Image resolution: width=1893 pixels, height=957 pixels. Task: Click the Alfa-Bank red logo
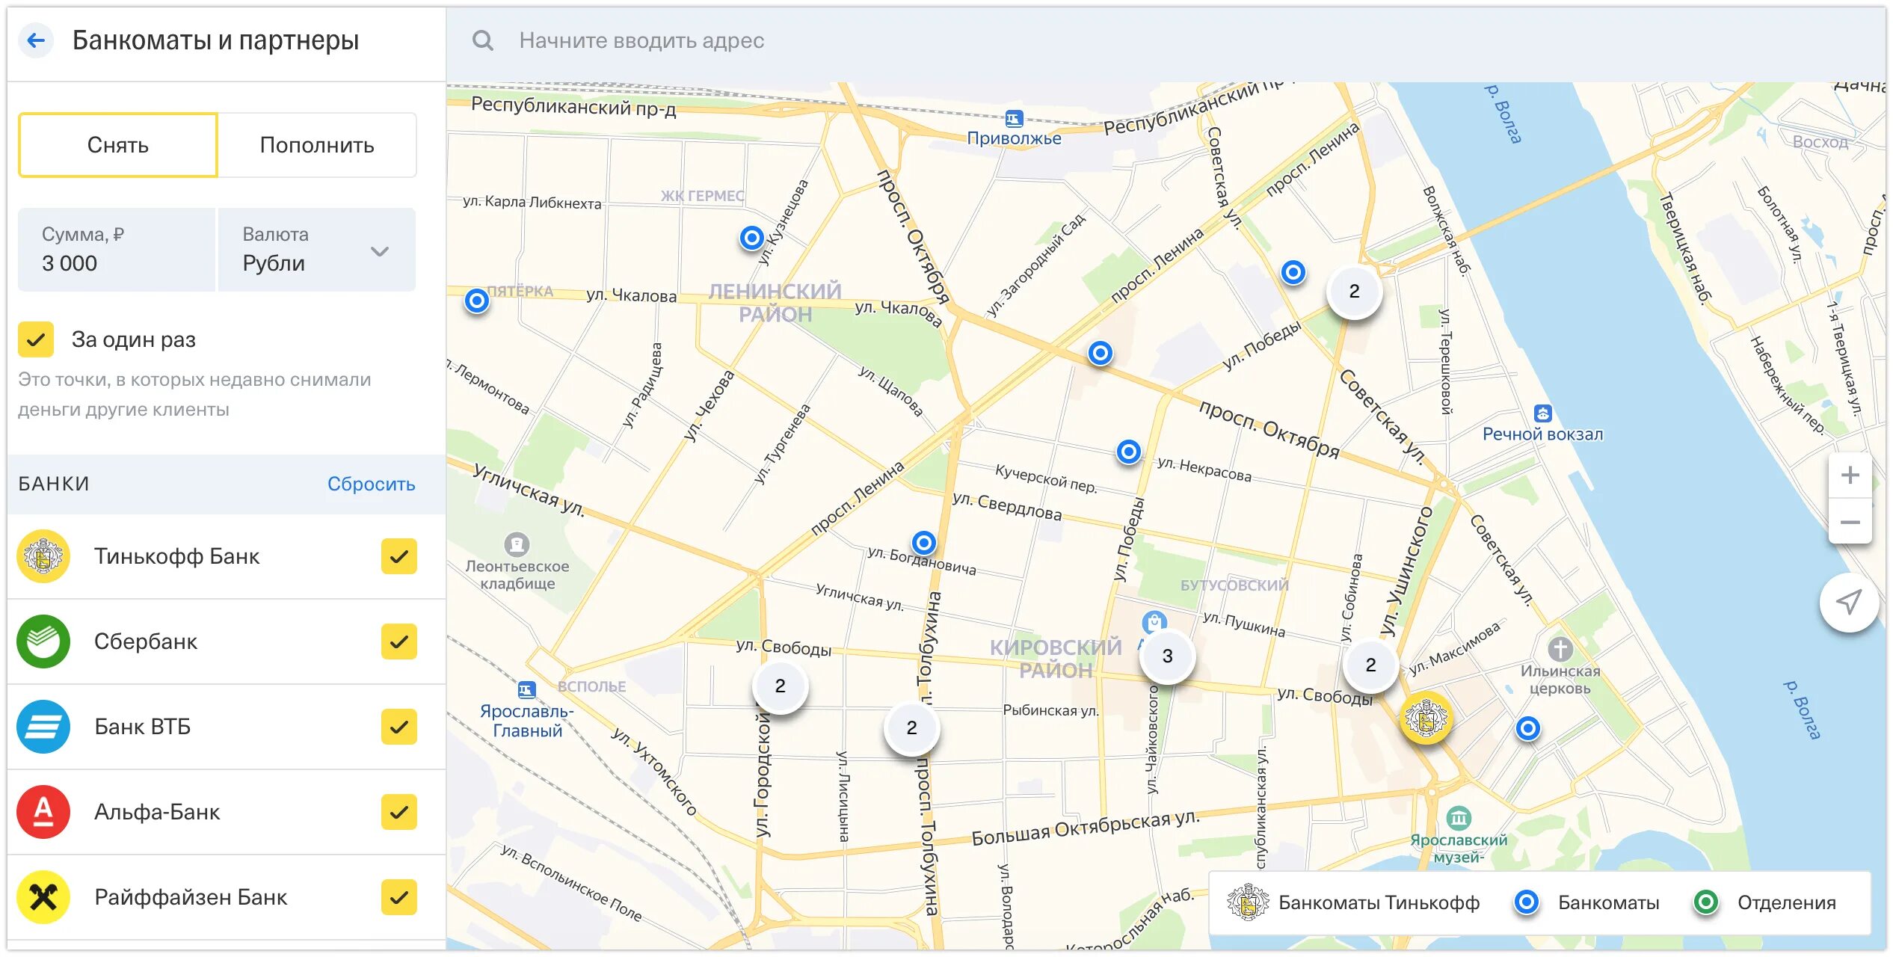pyautogui.click(x=43, y=812)
